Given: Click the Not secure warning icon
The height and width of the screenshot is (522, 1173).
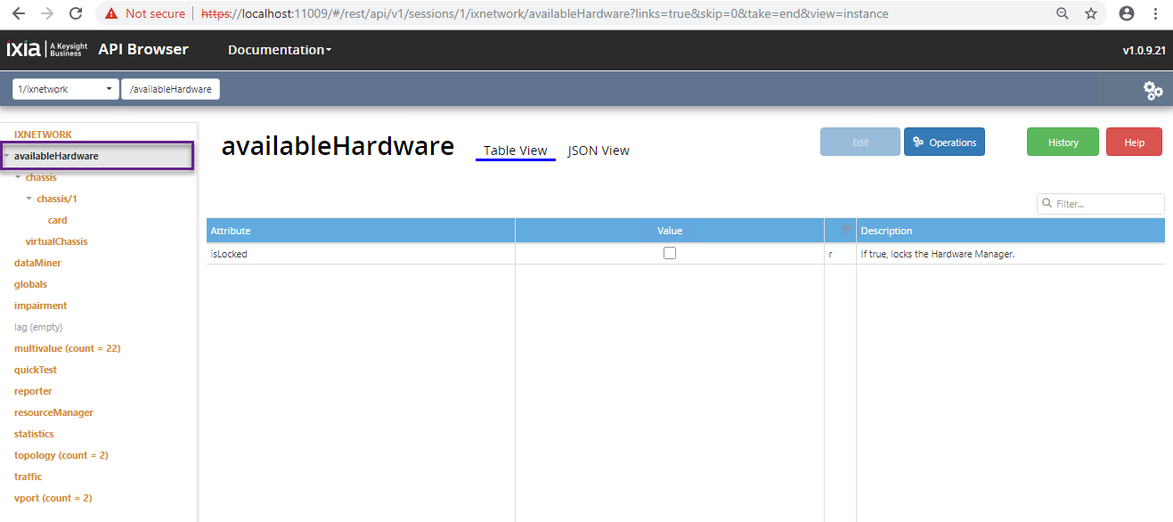Looking at the screenshot, I should (111, 13).
